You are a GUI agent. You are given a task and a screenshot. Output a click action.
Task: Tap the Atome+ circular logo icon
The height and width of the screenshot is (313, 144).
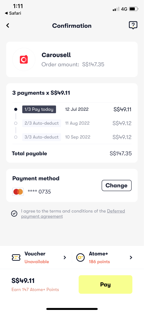coord(81,257)
